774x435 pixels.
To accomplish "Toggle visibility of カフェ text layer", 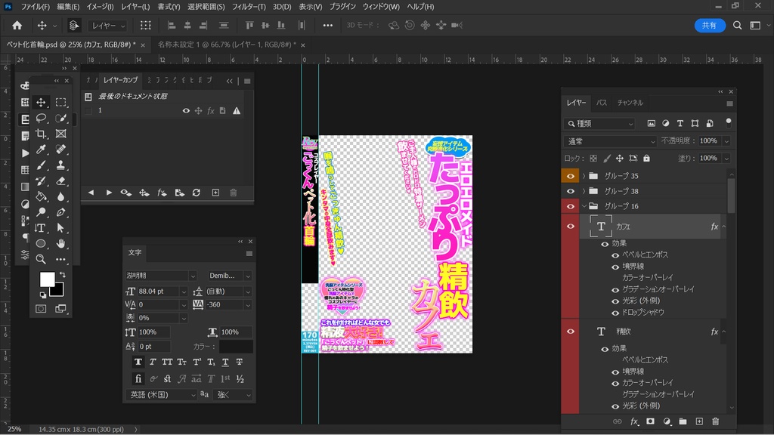I will (x=570, y=227).
